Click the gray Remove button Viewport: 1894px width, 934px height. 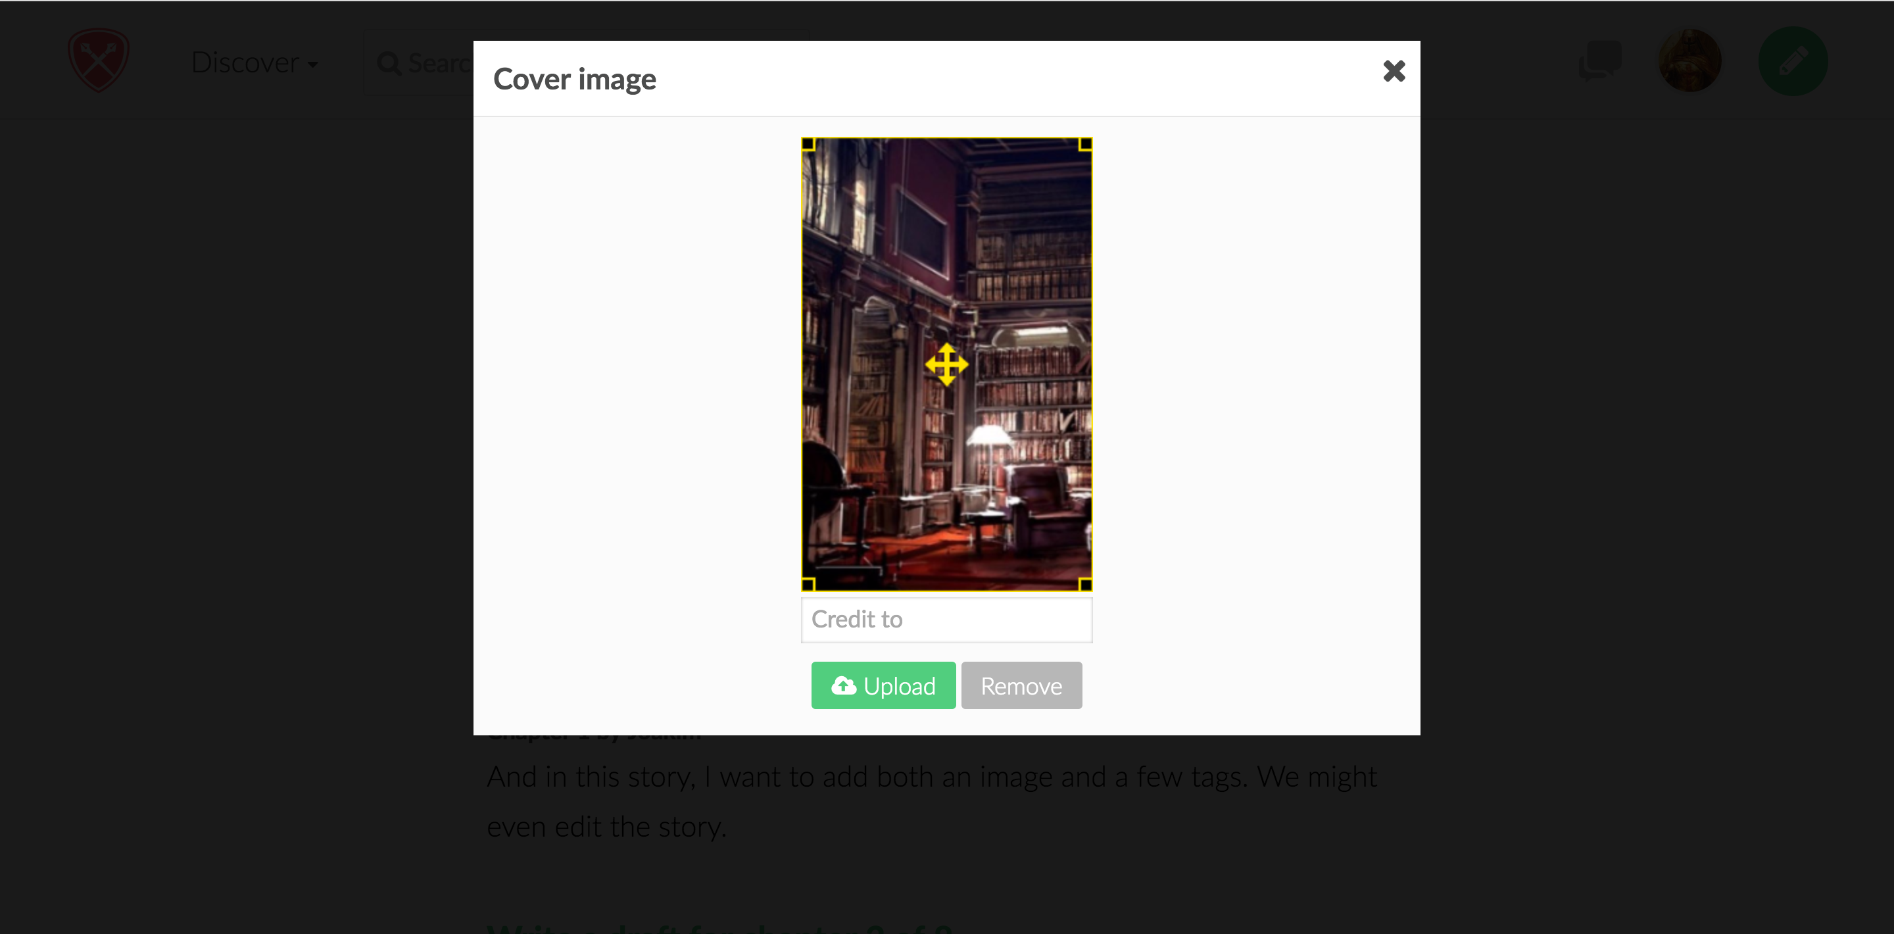(1021, 685)
